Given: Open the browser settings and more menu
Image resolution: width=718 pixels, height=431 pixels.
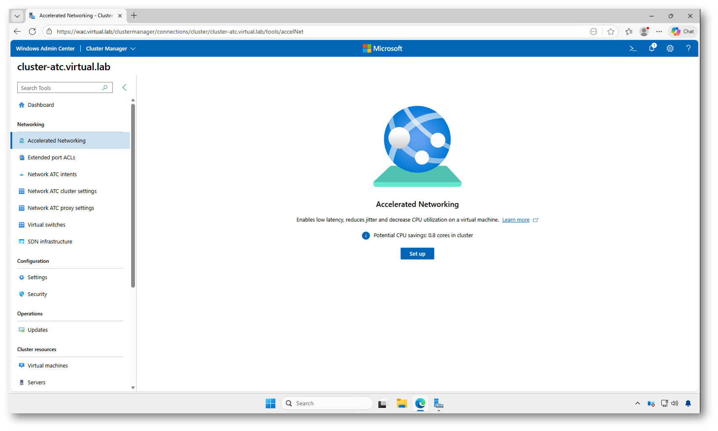Looking at the screenshot, I should [x=659, y=32].
